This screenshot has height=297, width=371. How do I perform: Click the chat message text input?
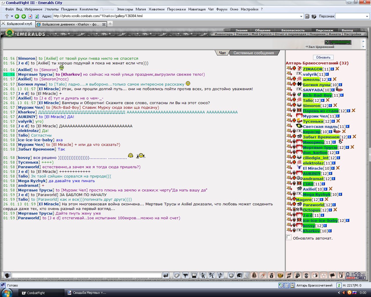86,276
